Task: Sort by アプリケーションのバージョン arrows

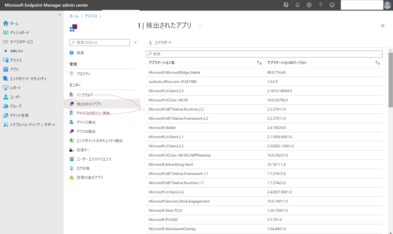Action: pos(378,63)
